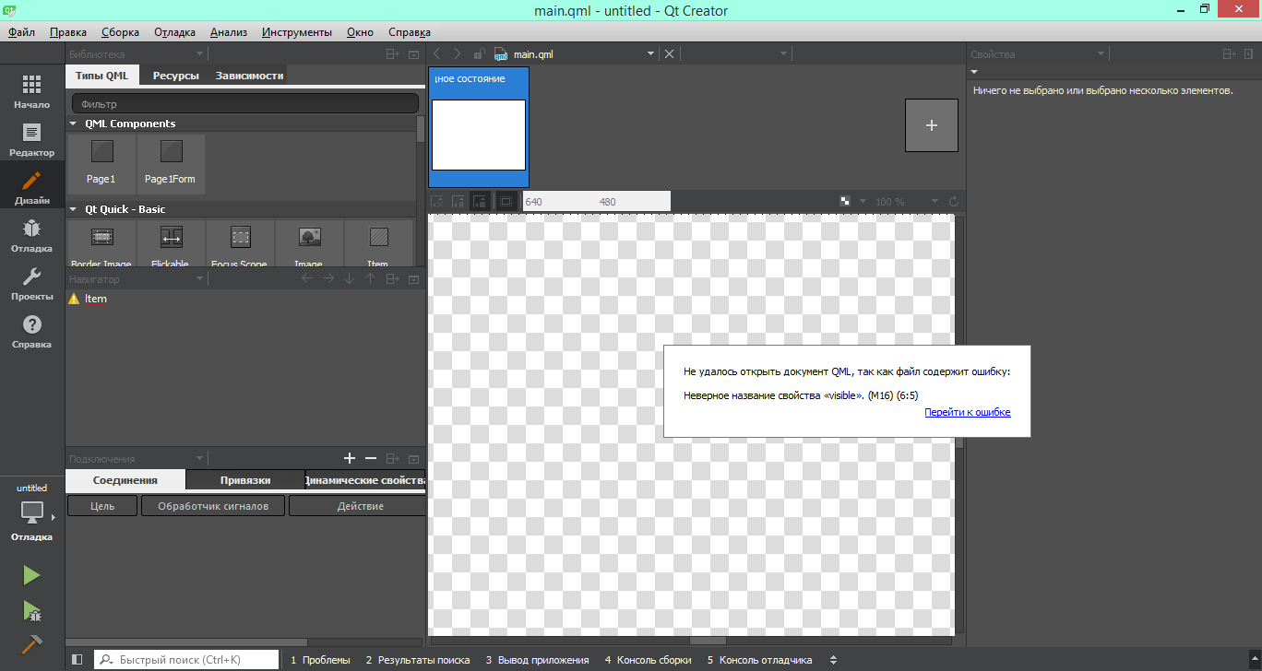Move navigator item down arrow
Image resolution: width=1262 pixels, height=671 pixels.
point(350,278)
